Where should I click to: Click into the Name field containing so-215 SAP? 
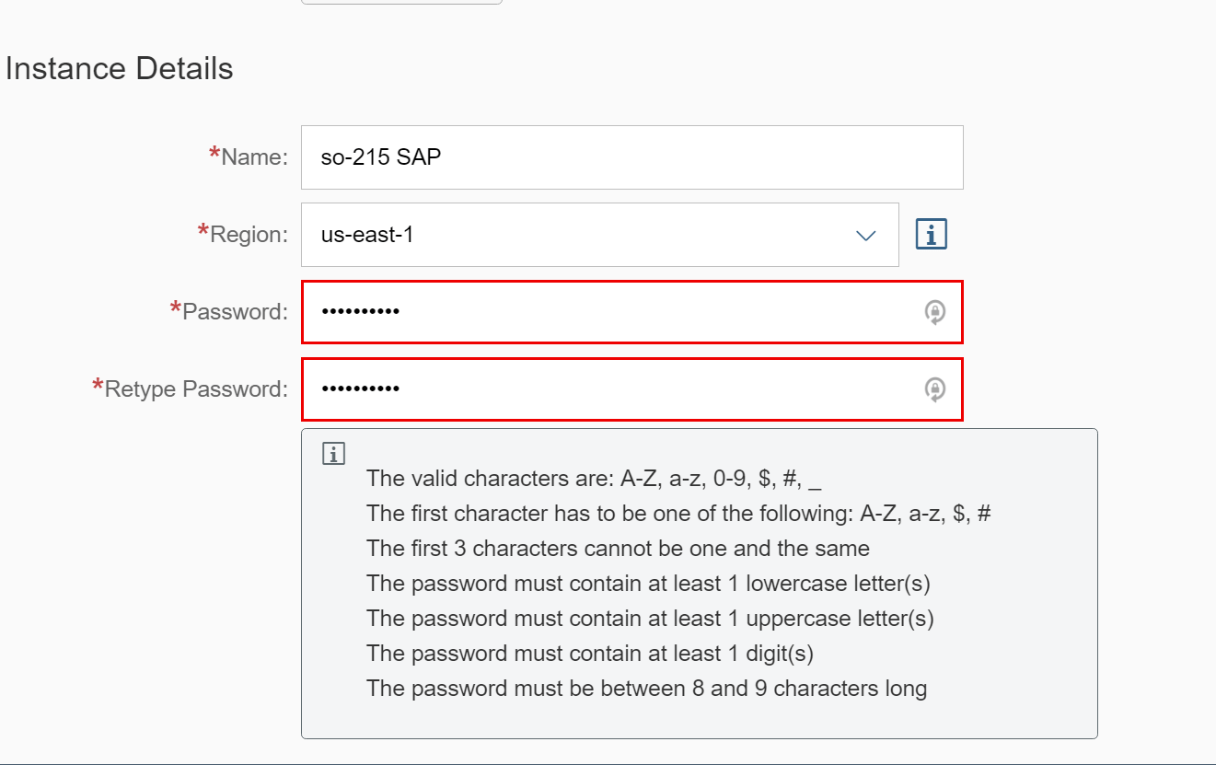pyautogui.click(x=631, y=157)
